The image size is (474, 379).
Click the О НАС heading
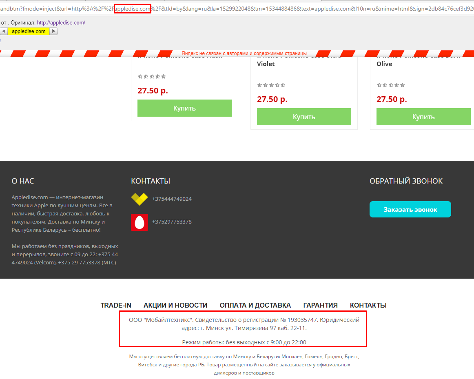pos(23,181)
